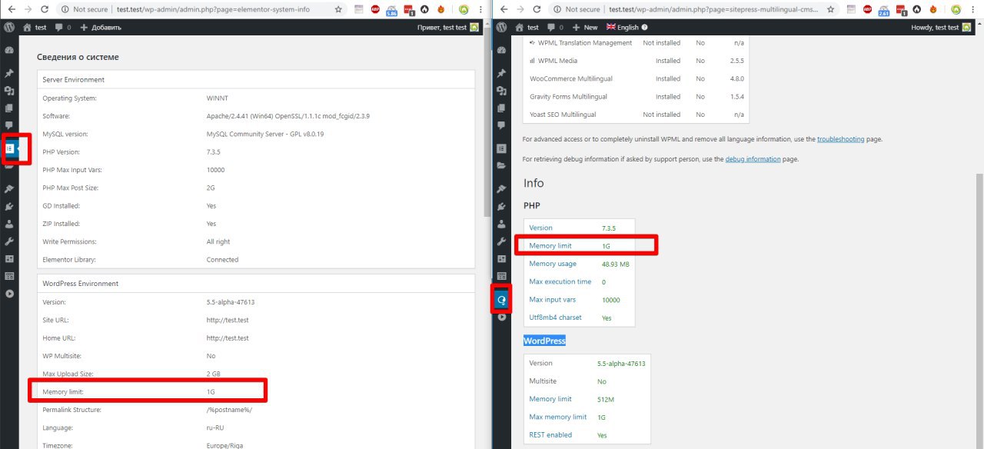Click 'Добавить' new content menu in left admin bar
This screenshot has height=449, width=984.
tap(100, 27)
